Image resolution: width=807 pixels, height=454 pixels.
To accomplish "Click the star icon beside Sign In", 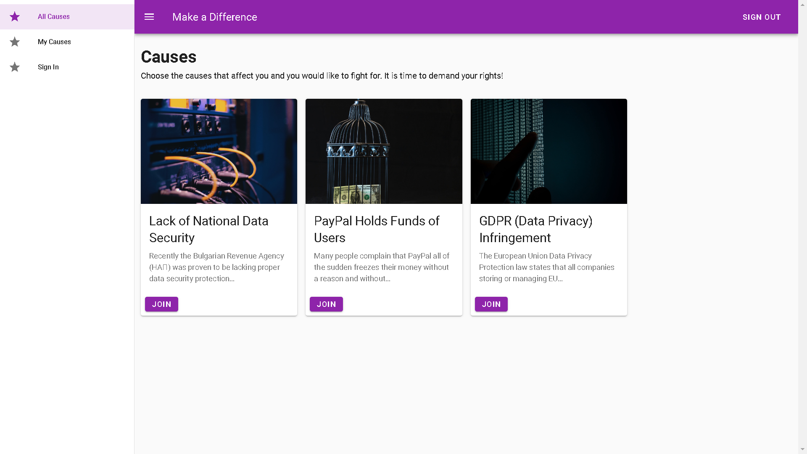I will [15, 67].
